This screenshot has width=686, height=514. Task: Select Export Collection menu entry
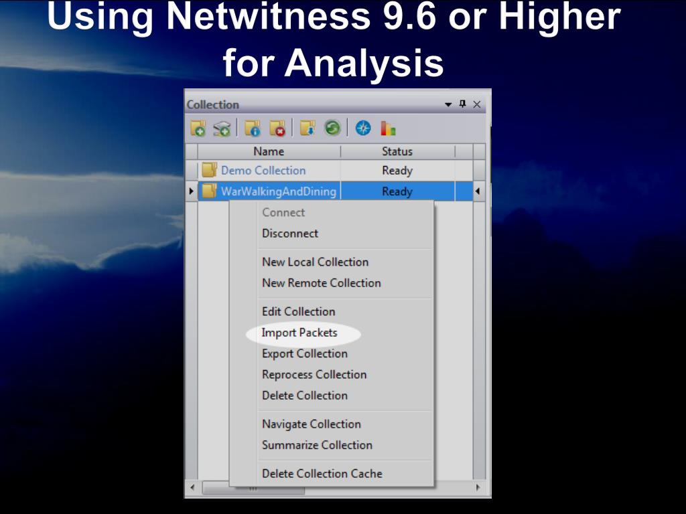(x=305, y=353)
